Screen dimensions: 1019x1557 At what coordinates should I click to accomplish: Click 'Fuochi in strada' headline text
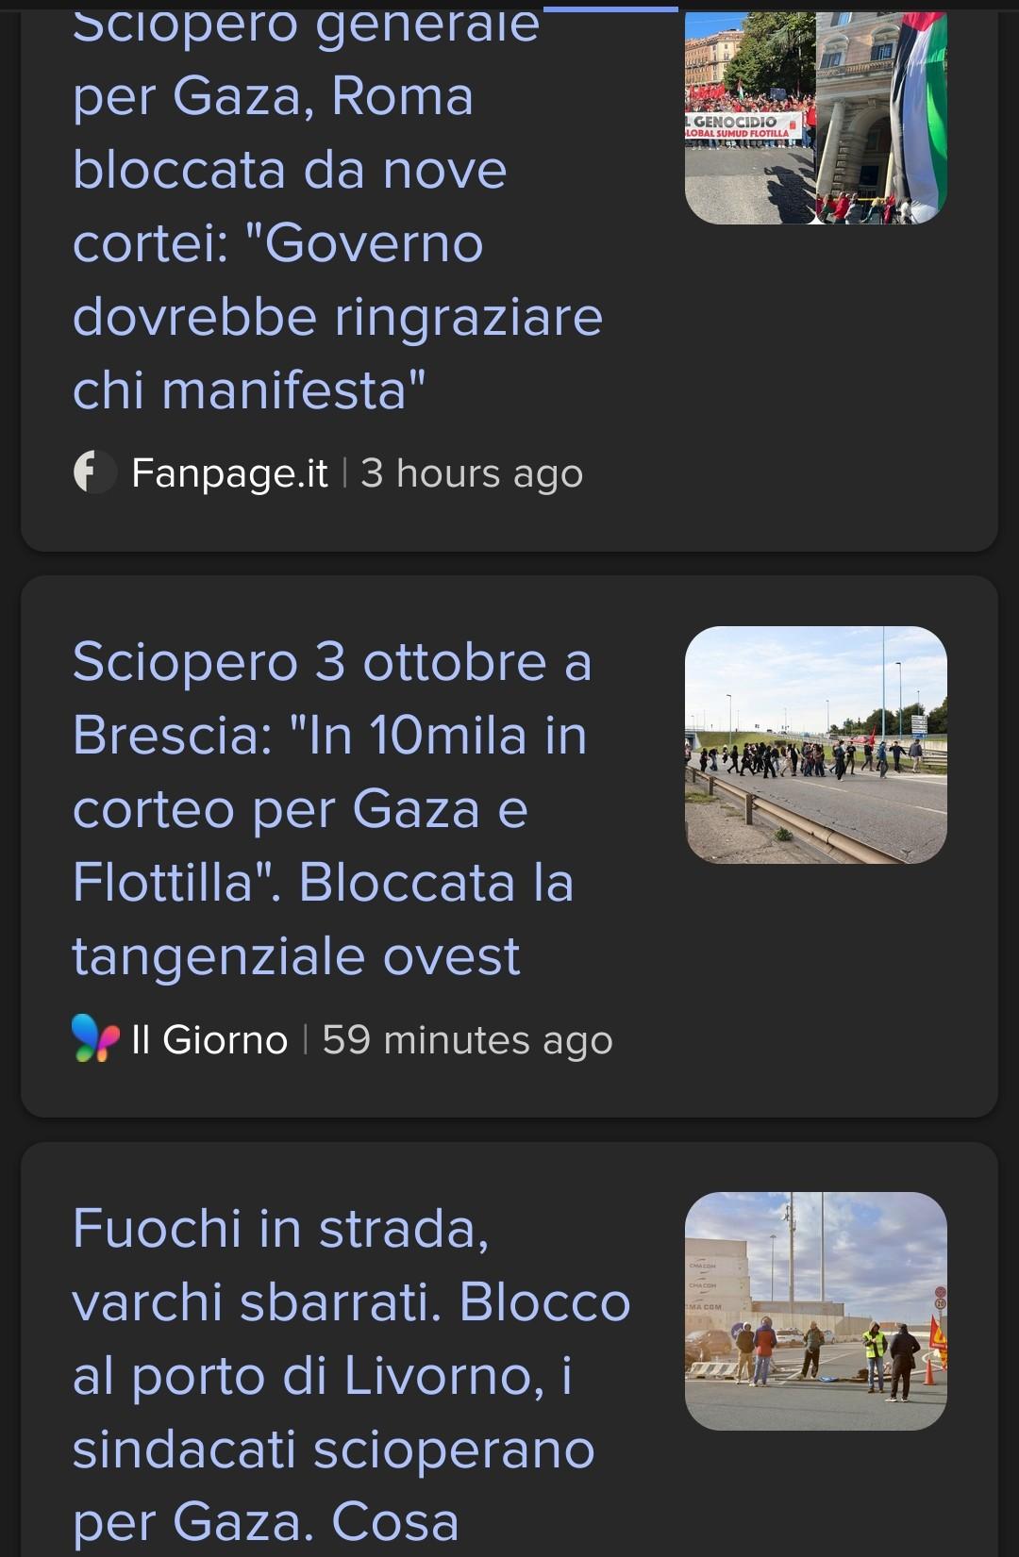280,1229
